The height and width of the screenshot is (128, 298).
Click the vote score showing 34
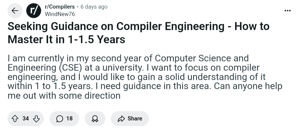click(26, 119)
